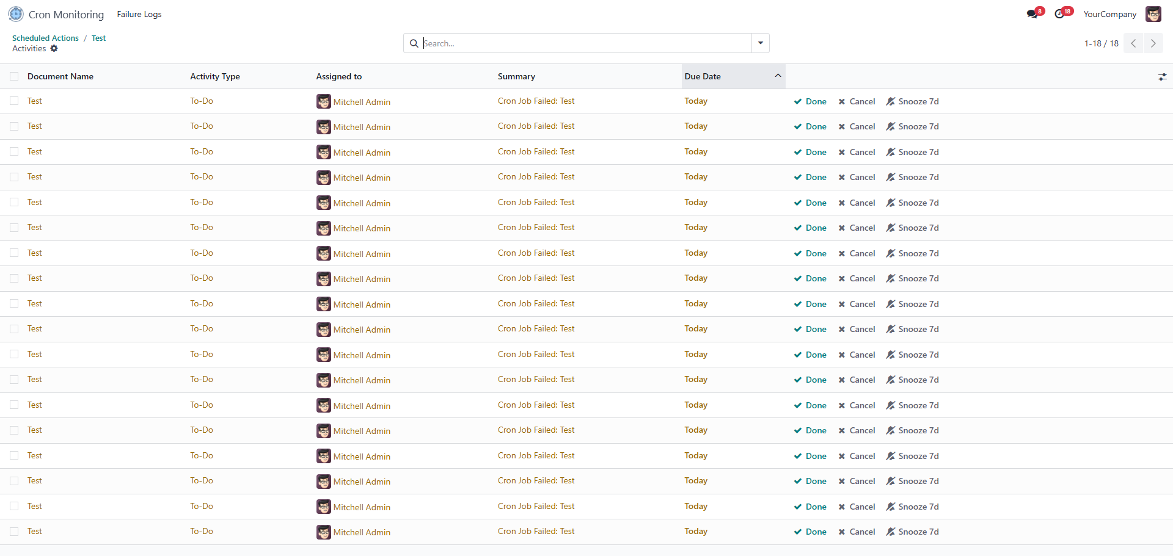Tick the checkbox of the second Test row
Viewport: 1173px width, 556px height.
click(x=14, y=126)
